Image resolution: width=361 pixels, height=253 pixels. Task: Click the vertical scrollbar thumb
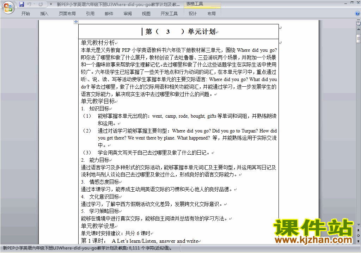click(x=358, y=38)
